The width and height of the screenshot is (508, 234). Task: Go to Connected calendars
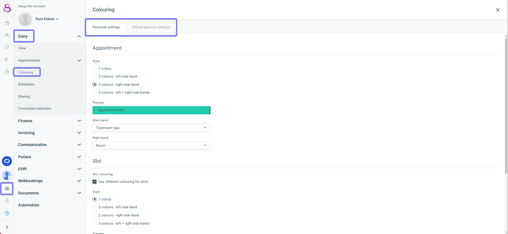pyautogui.click(x=35, y=108)
